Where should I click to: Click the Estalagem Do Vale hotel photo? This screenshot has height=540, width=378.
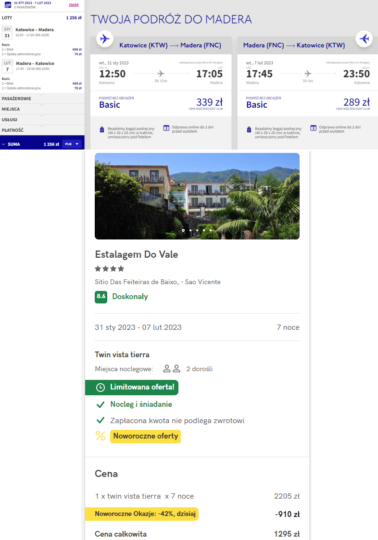tap(197, 196)
